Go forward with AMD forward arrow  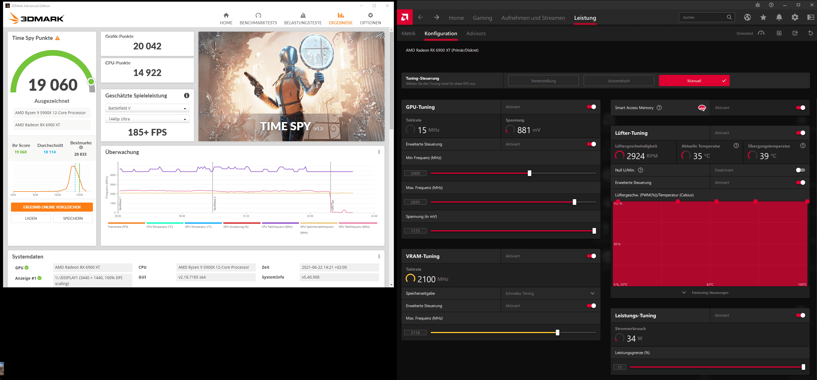click(437, 18)
